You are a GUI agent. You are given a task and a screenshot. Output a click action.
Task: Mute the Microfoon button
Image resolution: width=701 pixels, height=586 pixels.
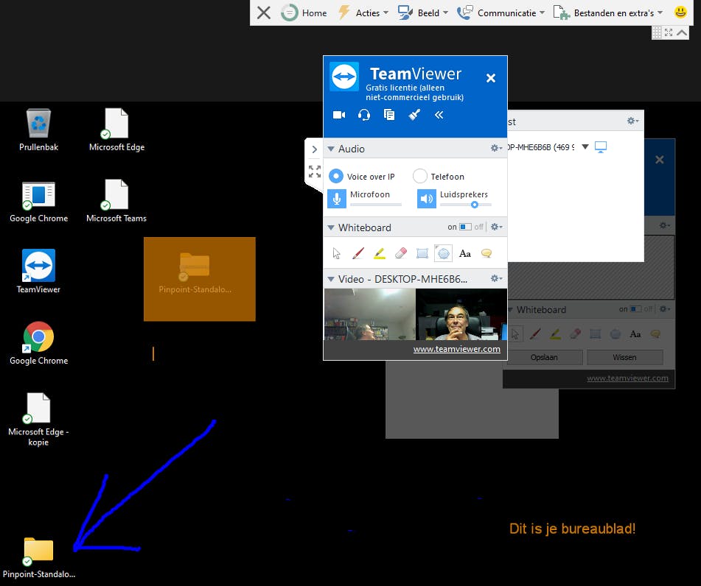[337, 199]
